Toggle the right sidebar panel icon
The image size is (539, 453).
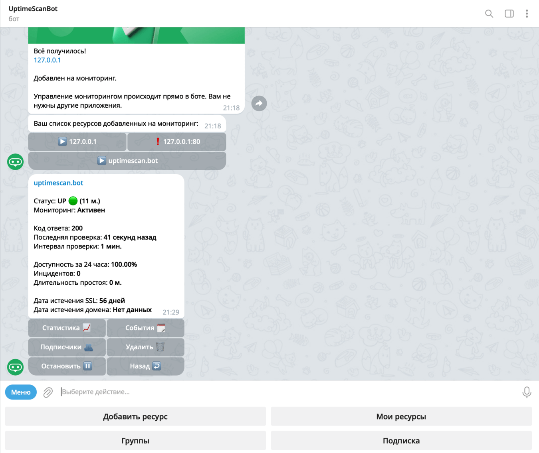click(x=509, y=14)
